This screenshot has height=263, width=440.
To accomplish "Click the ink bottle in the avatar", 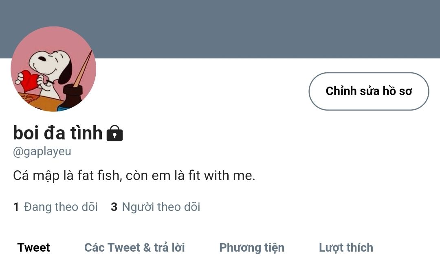I will 71,98.
